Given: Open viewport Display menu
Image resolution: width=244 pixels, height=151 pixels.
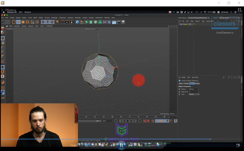Looking at the screenshot, I should tap(24, 26).
